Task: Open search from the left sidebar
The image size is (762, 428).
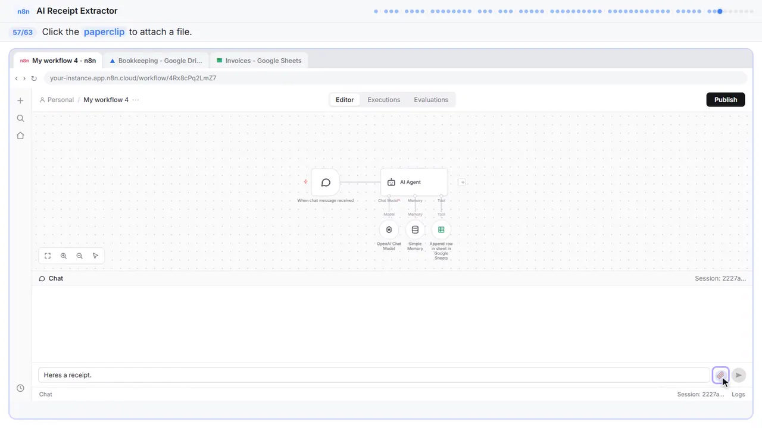Action: (x=20, y=118)
